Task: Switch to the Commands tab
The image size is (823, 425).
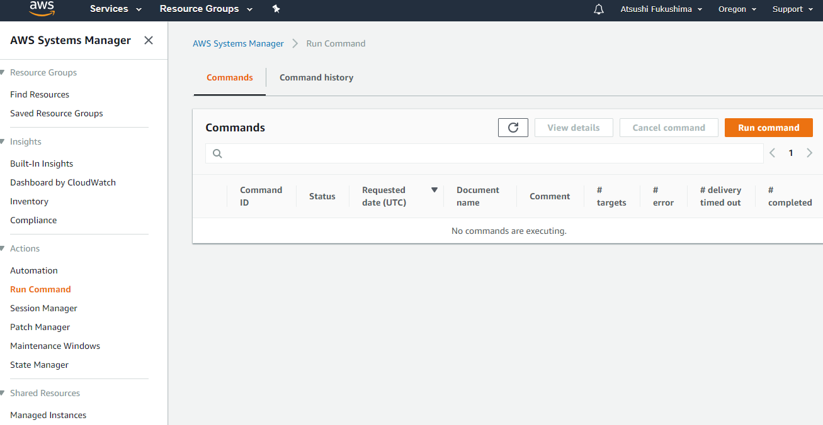Action: click(x=230, y=77)
